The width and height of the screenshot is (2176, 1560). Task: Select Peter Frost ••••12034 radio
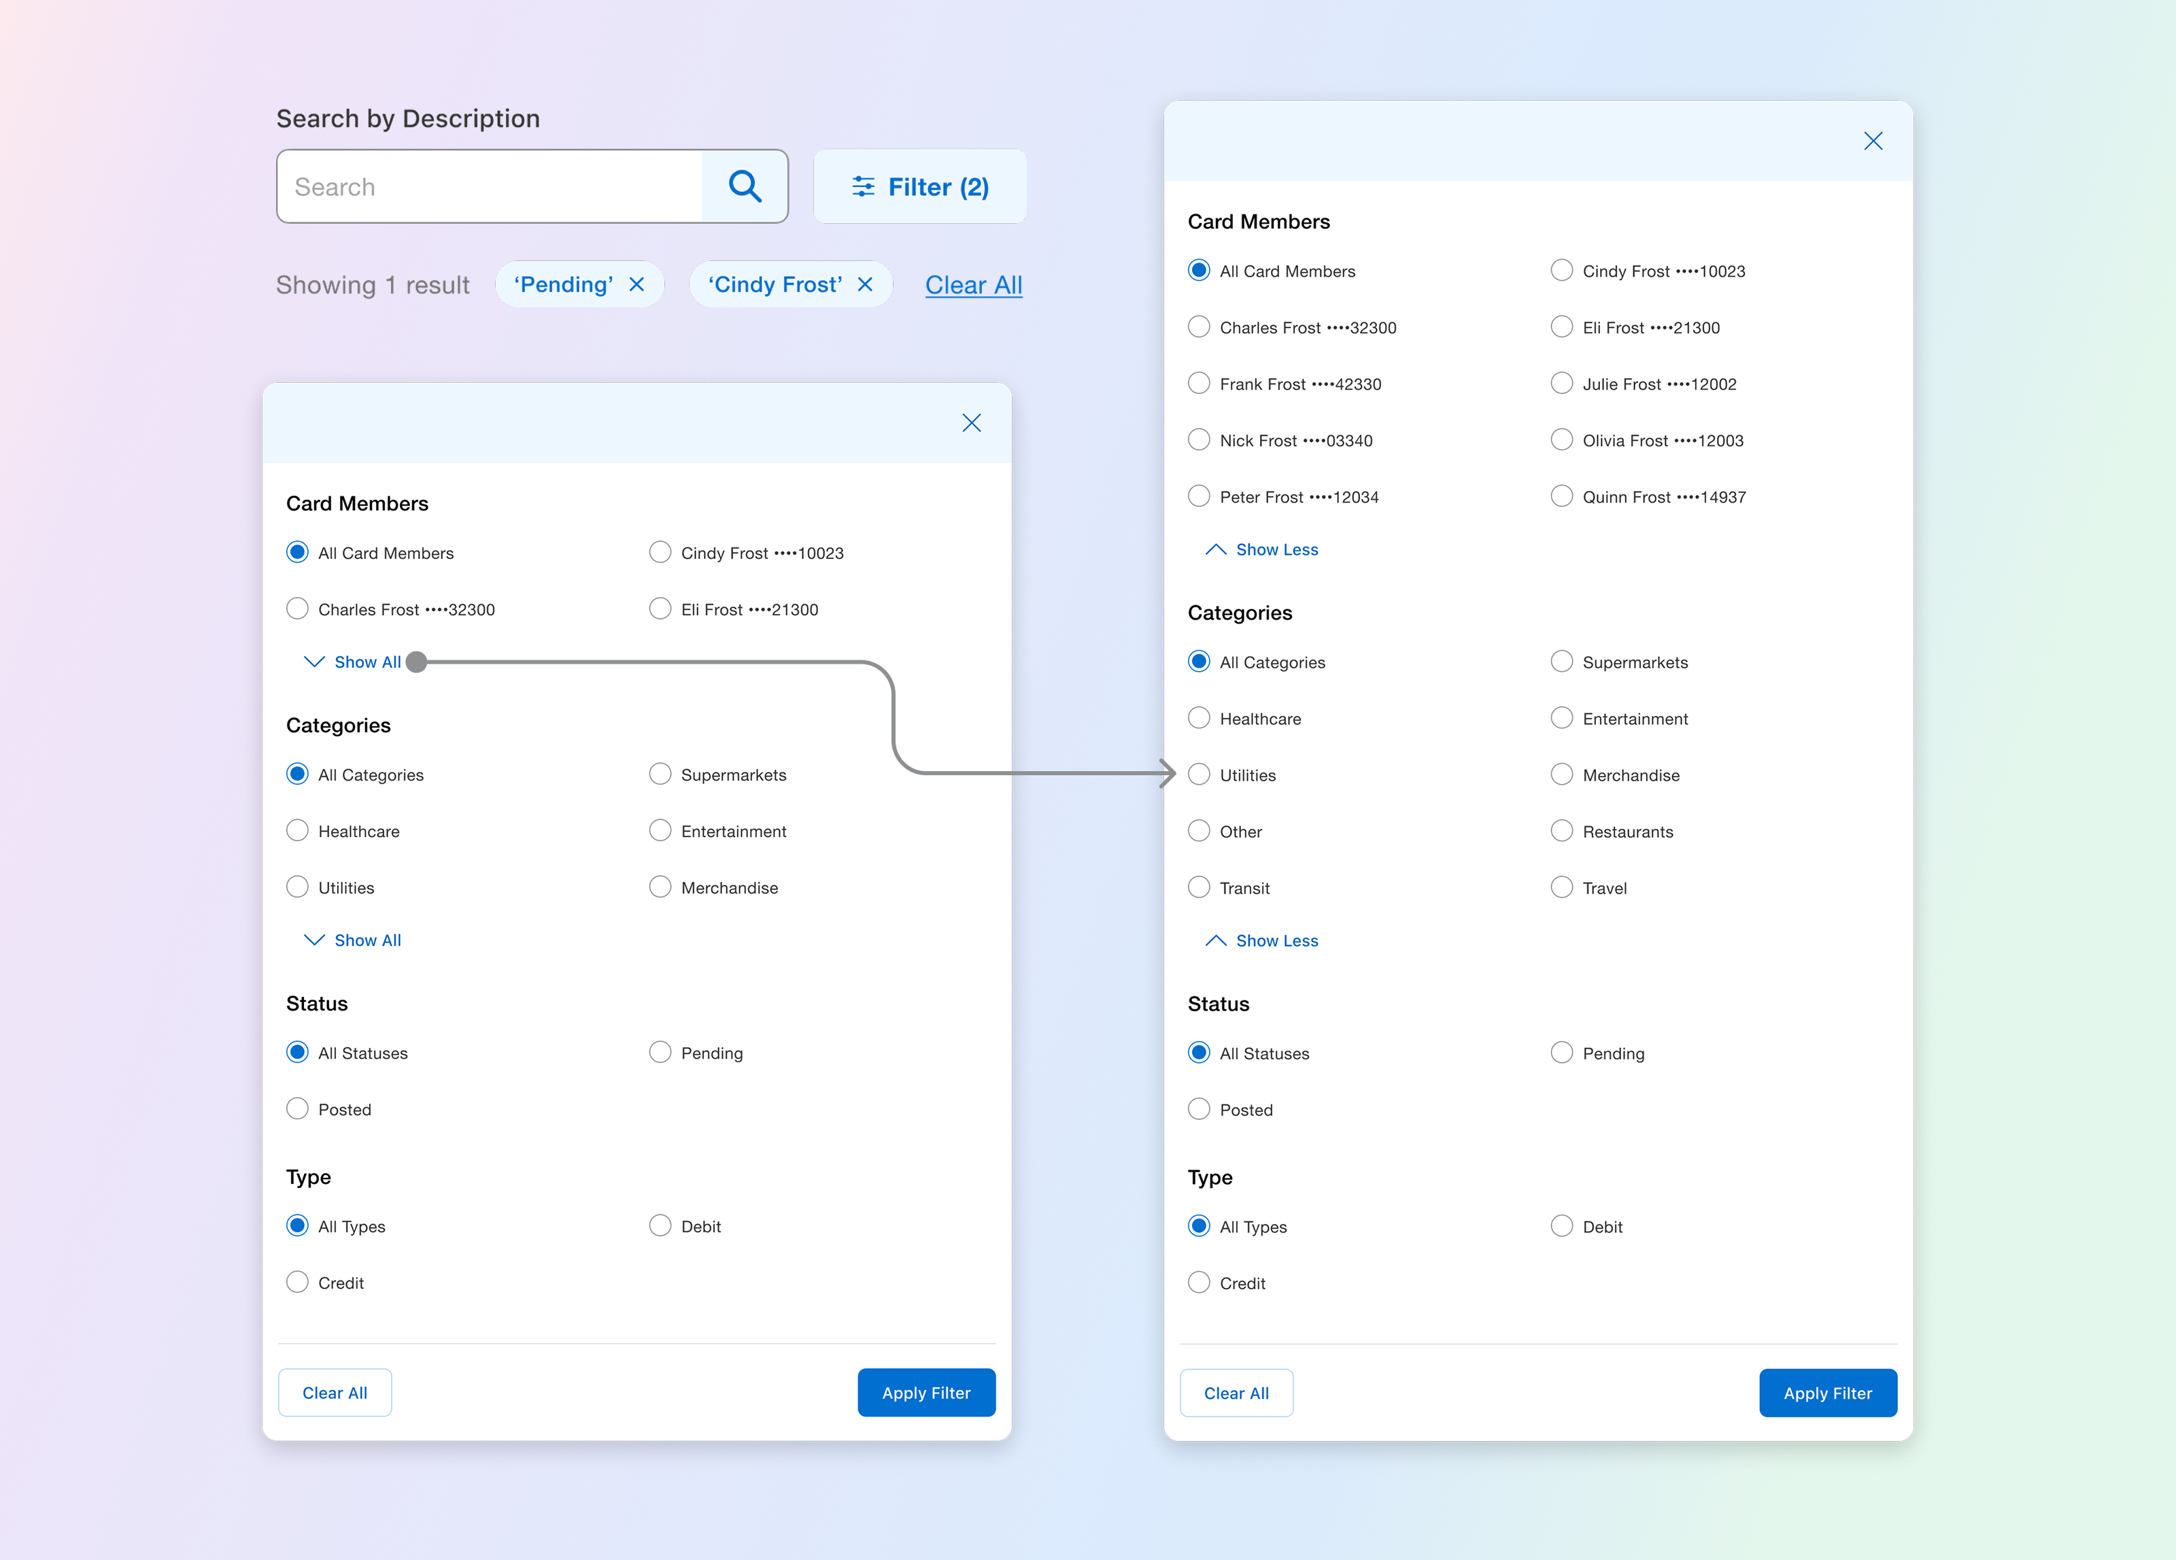pos(1200,497)
